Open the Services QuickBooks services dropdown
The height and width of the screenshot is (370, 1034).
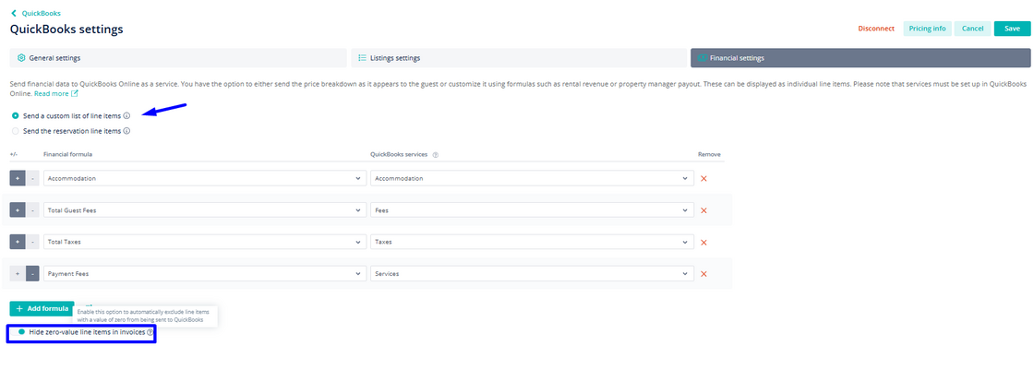(532, 274)
